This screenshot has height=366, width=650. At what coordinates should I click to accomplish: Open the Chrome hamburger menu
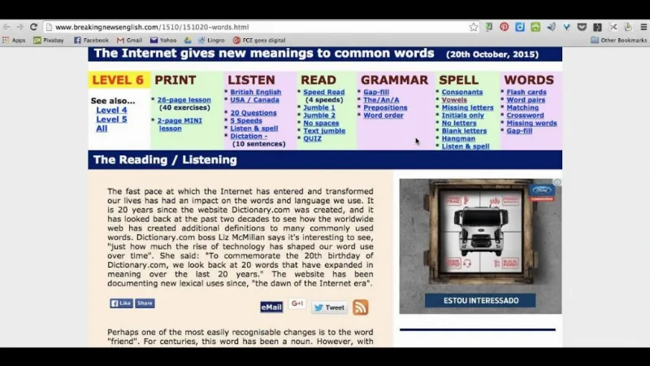tap(643, 27)
